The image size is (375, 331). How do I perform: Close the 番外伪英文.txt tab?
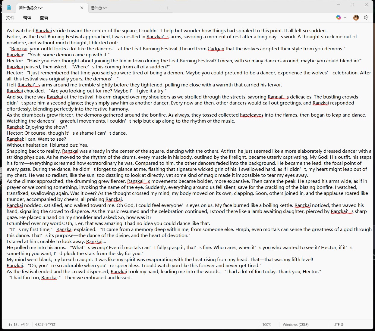(82, 8)
